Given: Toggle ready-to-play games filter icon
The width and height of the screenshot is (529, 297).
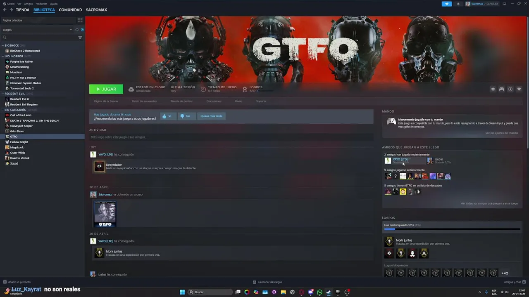Looking at the screenshot, I should (x=82, y=30).
